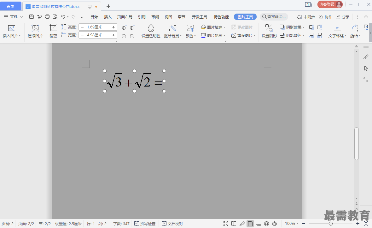Select the Crop (裁剪) tool

(53, 28)
